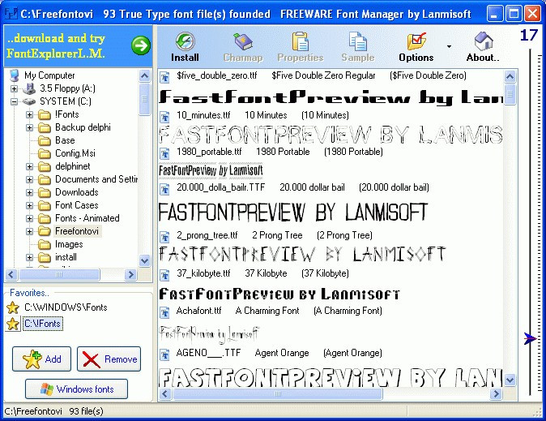
Task: Select the 10_minutes.ttf file name
Action: 203,115
